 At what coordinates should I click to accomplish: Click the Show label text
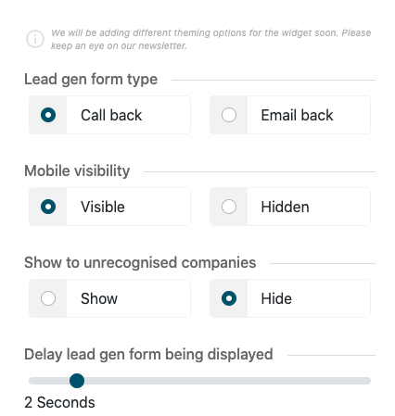(x=99, y=298)
